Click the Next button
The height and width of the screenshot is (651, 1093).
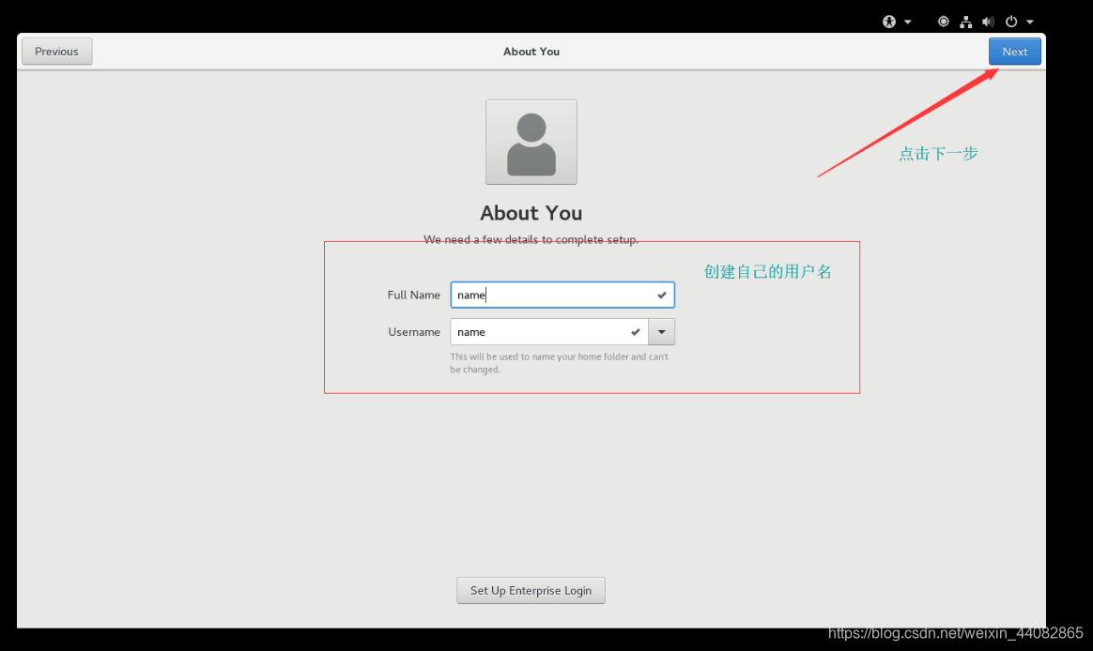pos(1014,52)
